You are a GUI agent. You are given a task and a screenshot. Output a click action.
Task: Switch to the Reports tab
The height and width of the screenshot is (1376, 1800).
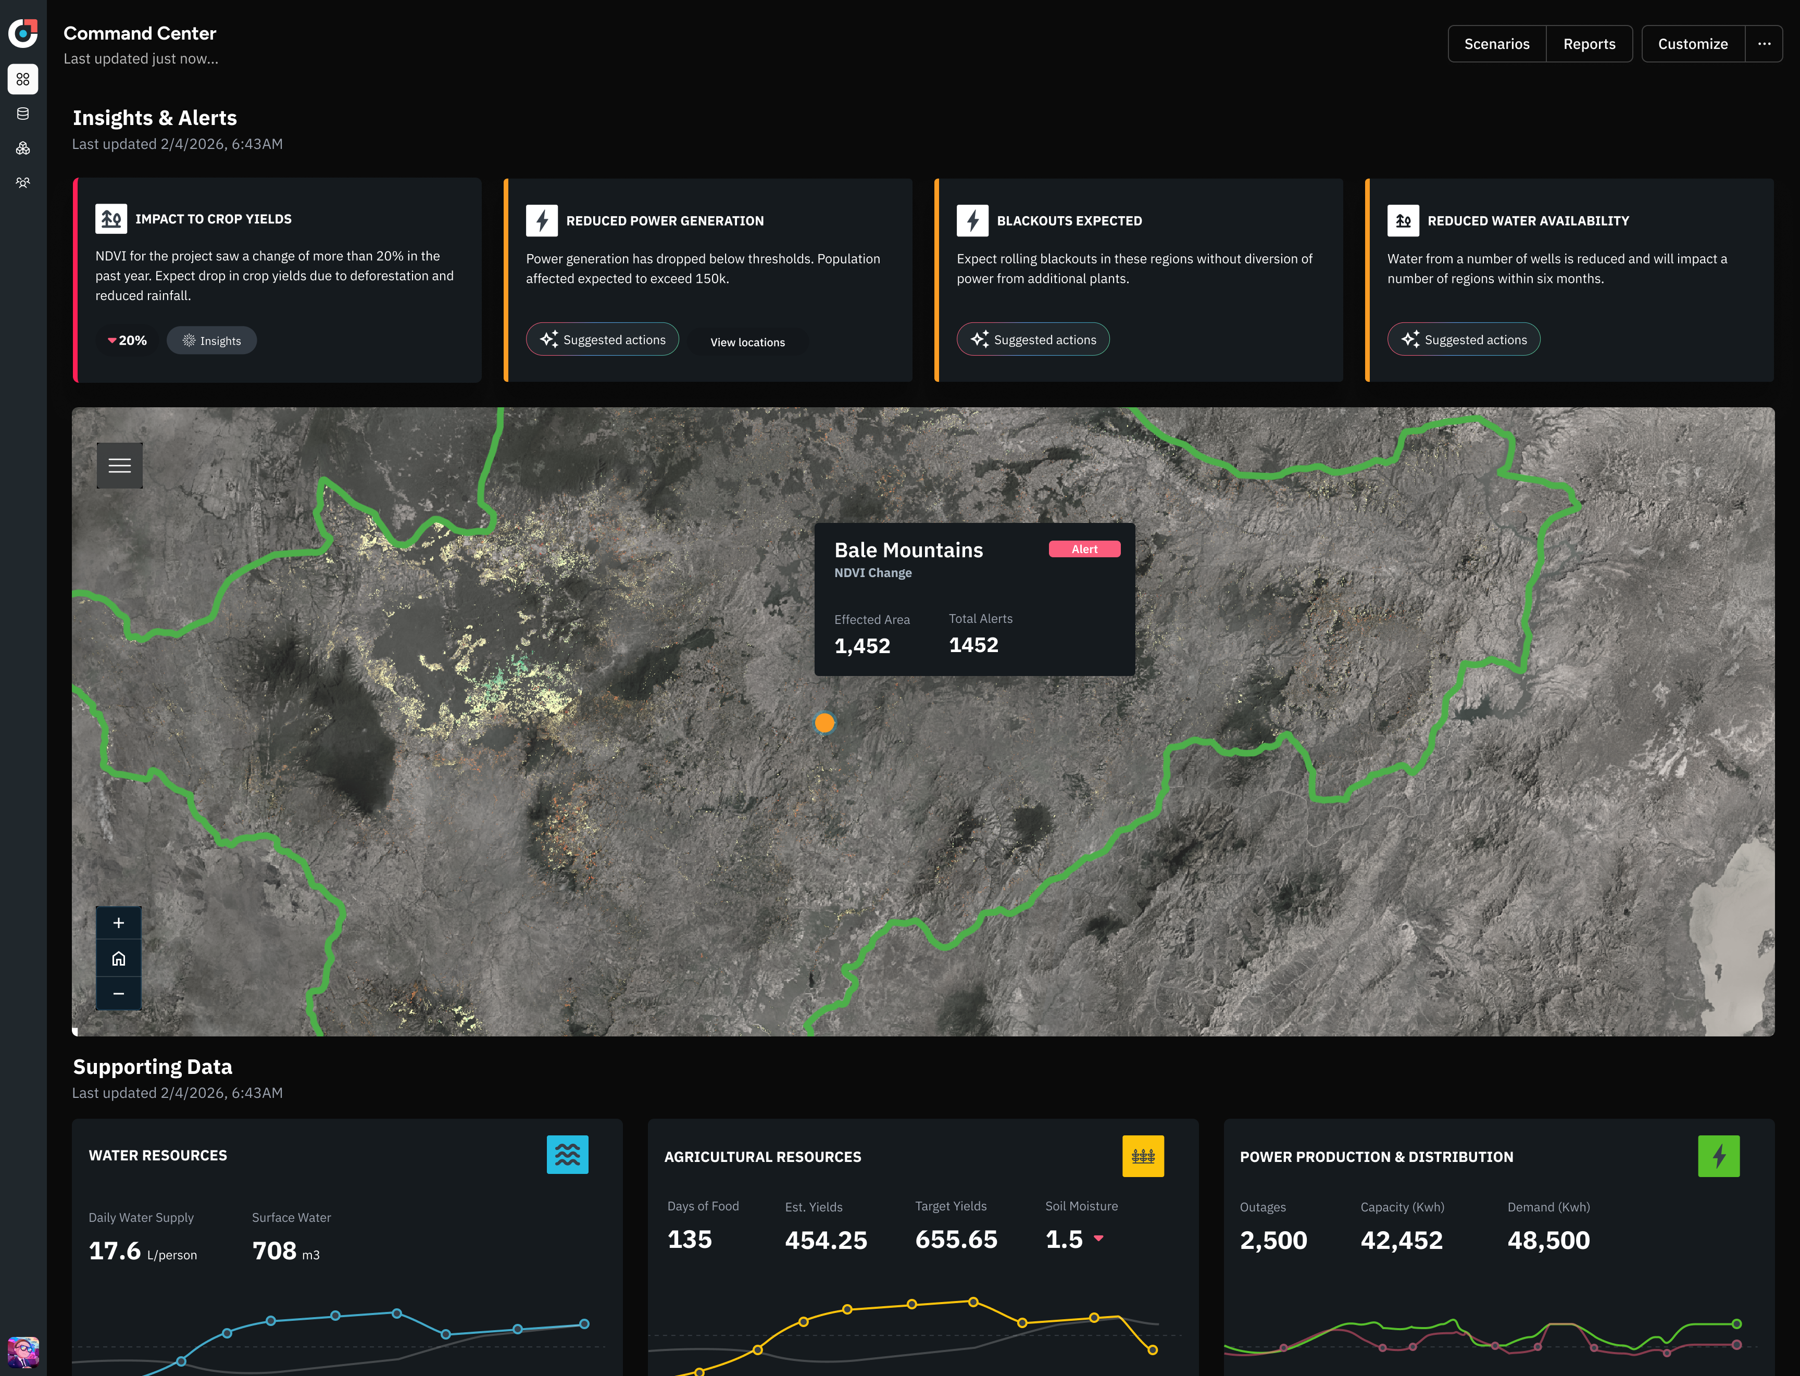[x=1589, y=43]
